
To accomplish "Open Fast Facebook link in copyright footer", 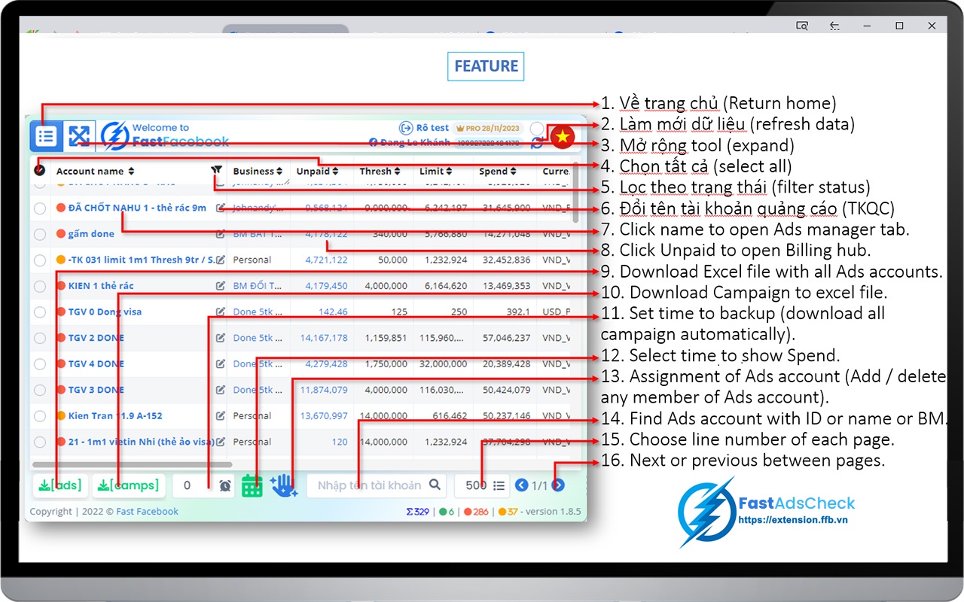I will [147, 512].
